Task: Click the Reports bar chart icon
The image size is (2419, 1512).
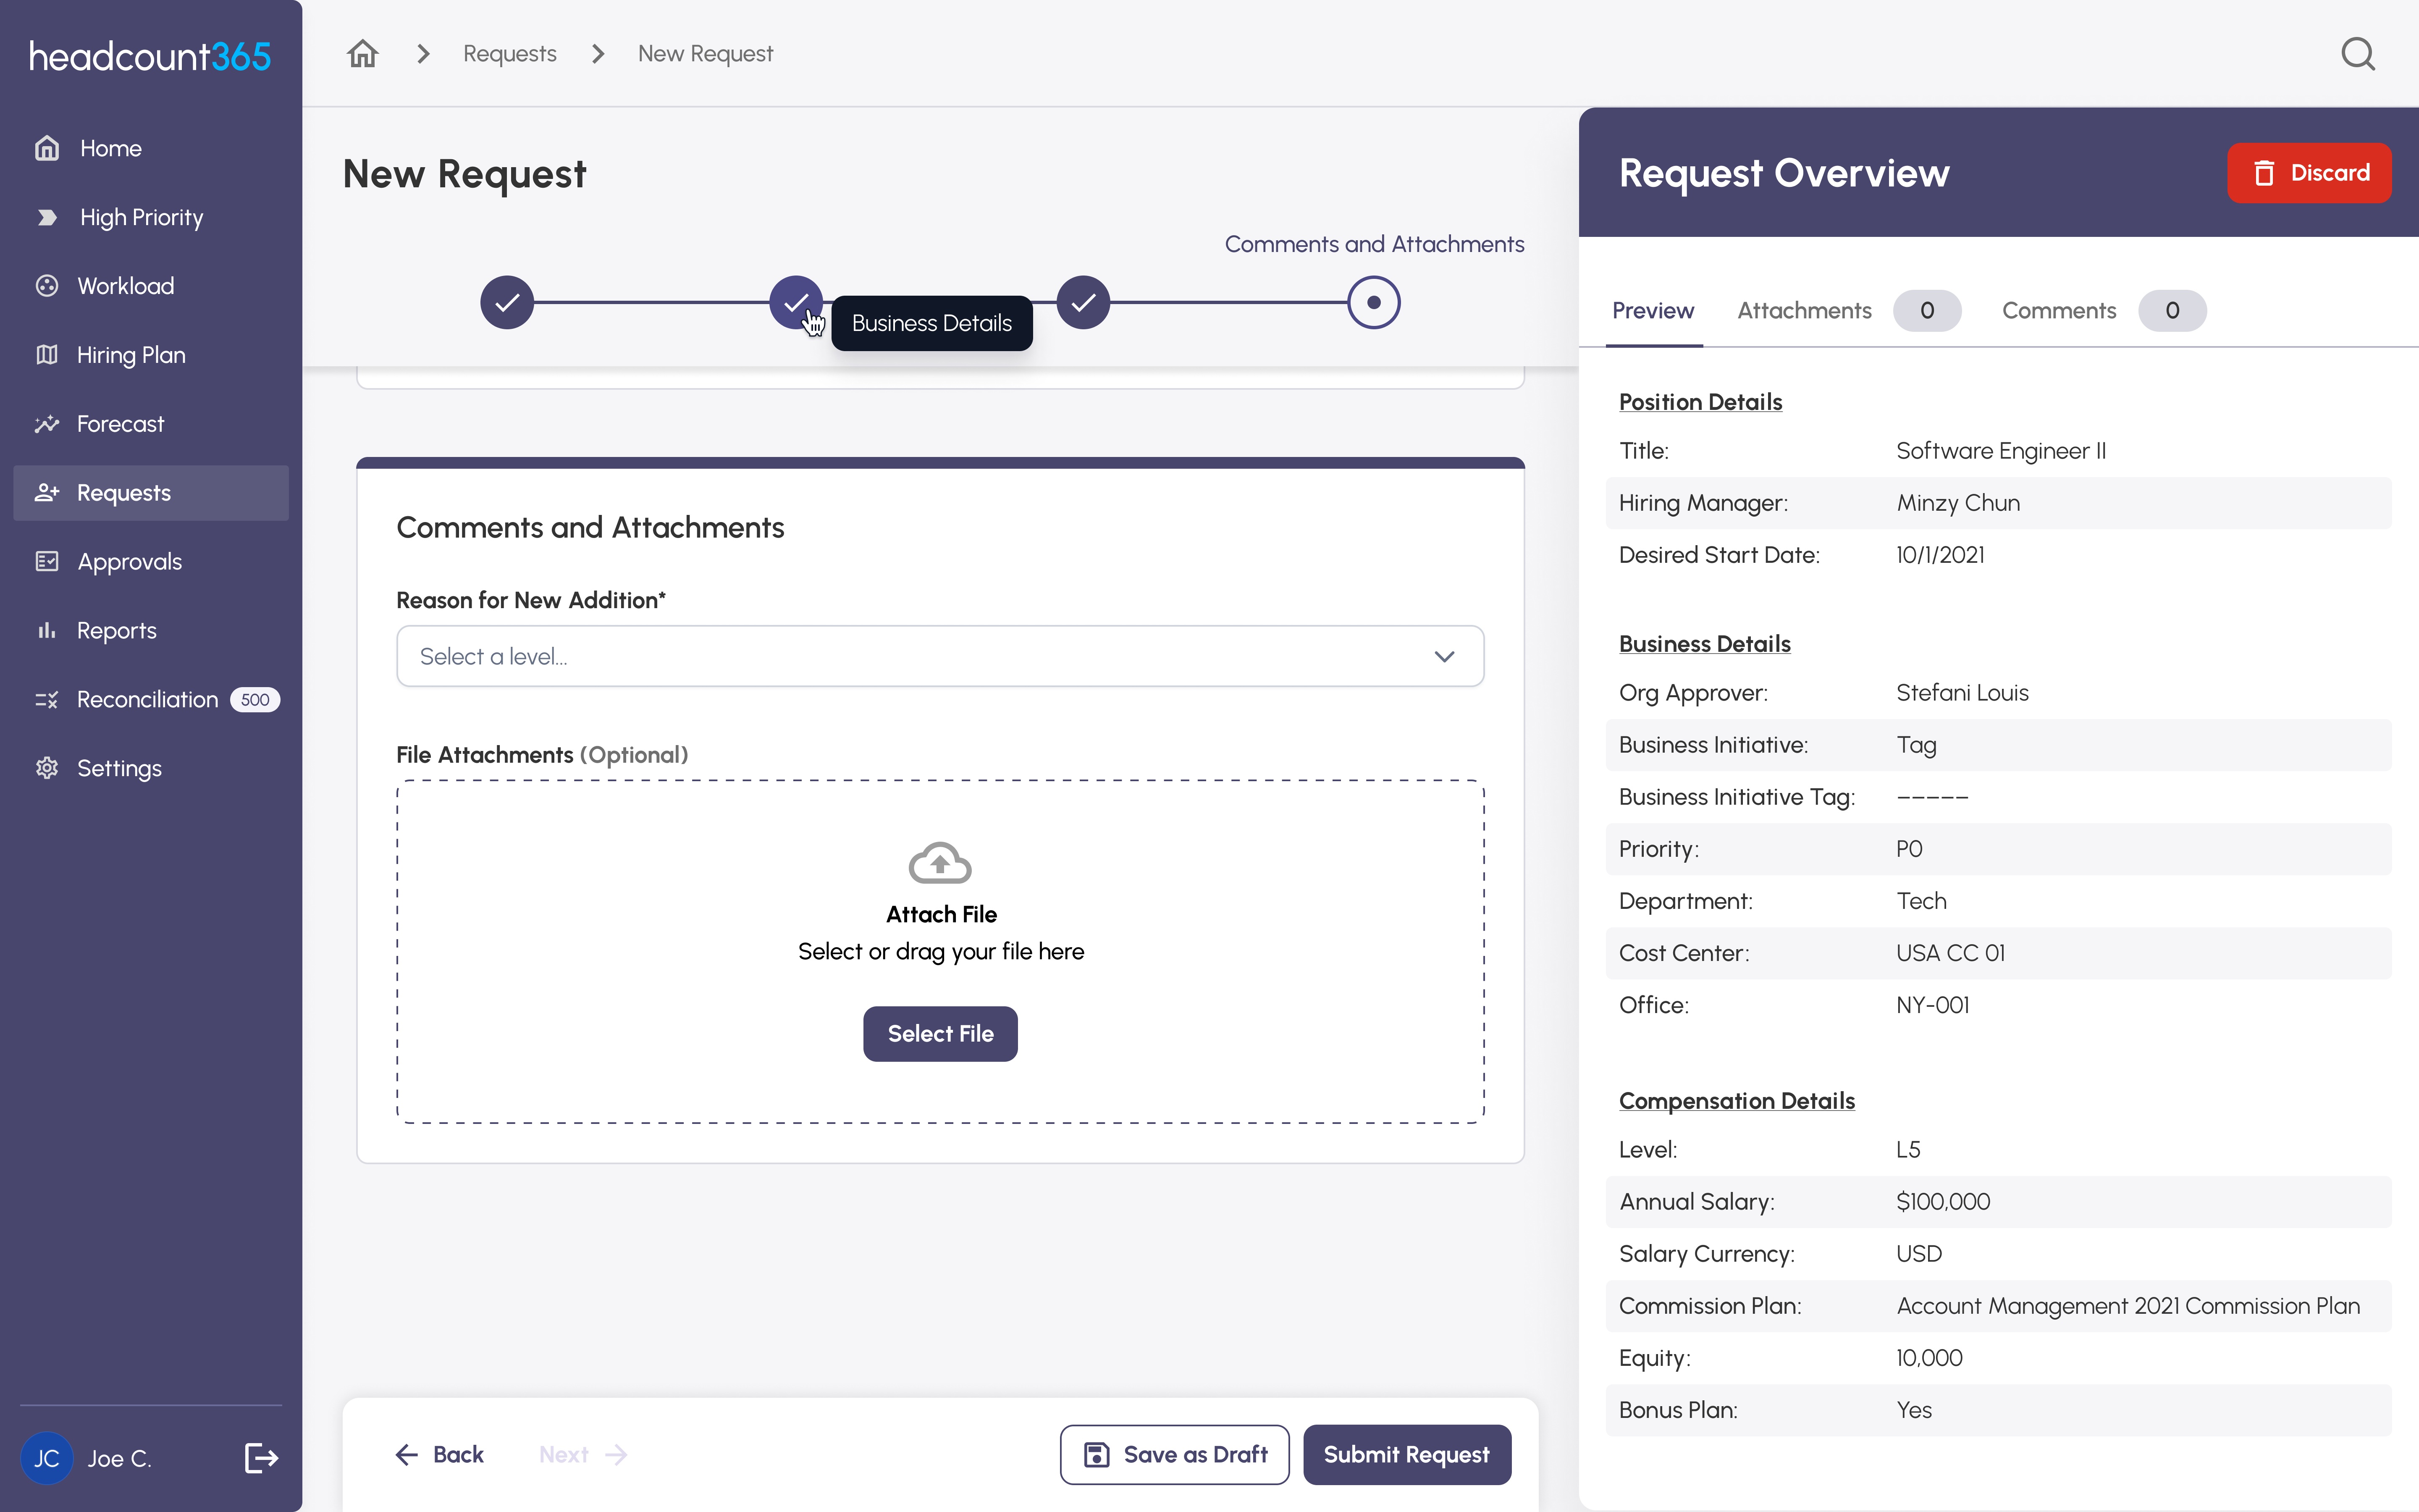Action: pyautogui.click(x=47, y=631)
